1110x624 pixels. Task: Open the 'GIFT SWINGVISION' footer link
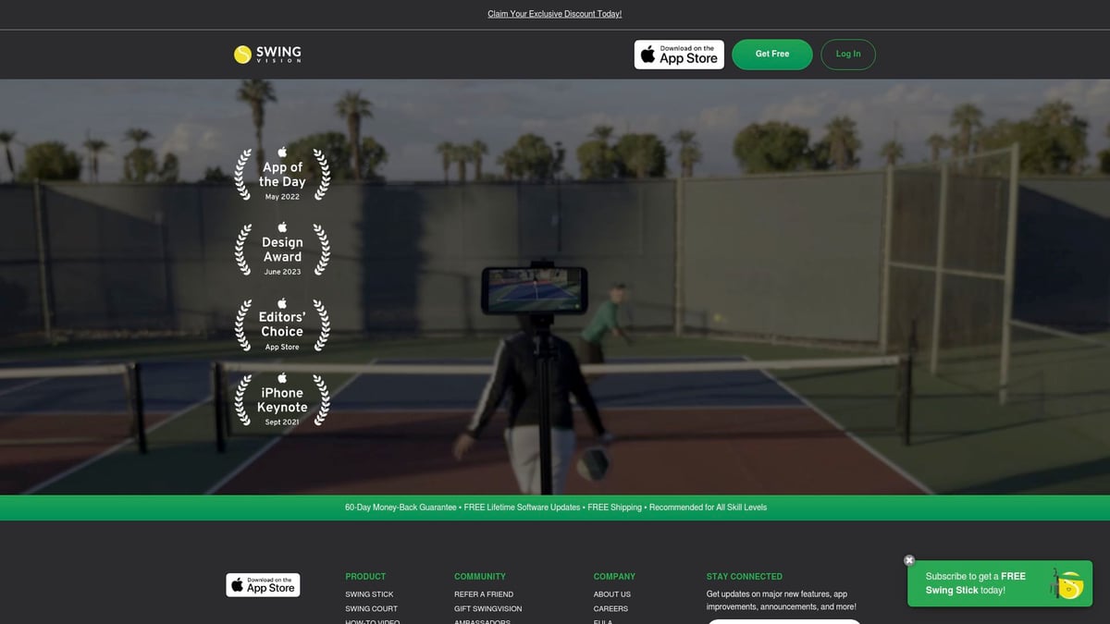(x=487, y=608)
